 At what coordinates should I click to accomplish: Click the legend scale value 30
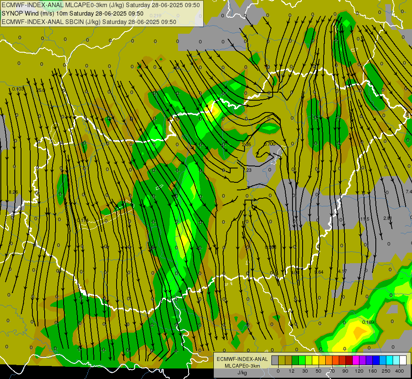305,371
